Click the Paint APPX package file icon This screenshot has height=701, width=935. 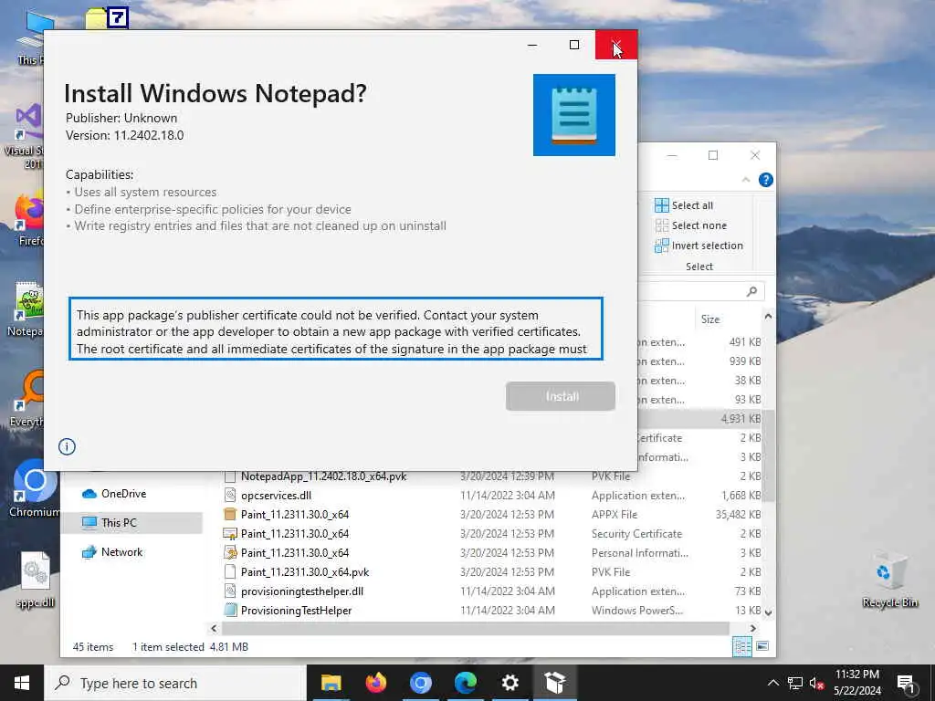coord(230,515)
